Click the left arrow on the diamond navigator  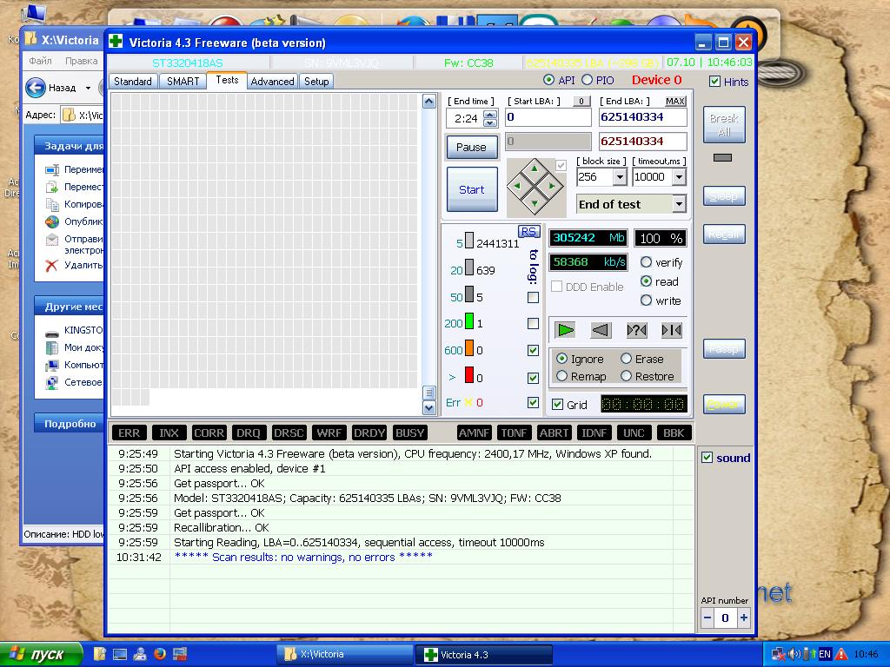(516, 186)
